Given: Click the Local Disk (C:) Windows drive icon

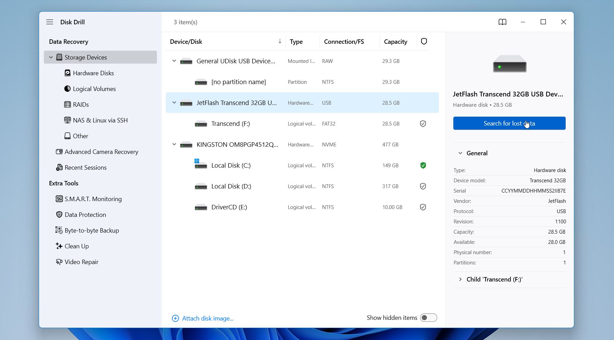Looking at the screenshot, I should click(x=200, y=164).
